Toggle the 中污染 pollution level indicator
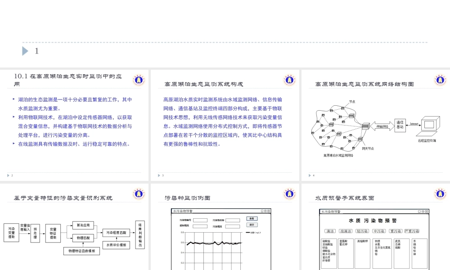Image resolution: width=450 pixels, height=270 pixels. coord(379,231)
